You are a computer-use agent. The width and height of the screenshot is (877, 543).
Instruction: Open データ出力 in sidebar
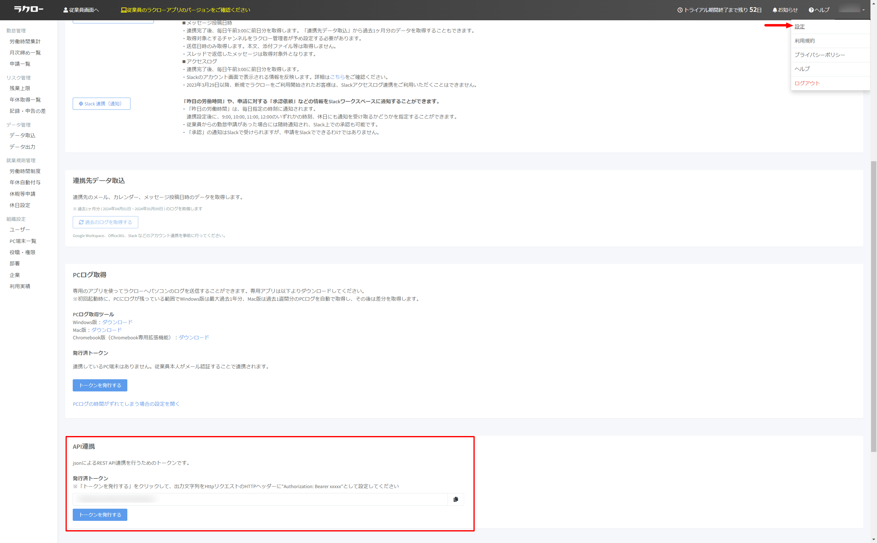(x=22, y=147)
